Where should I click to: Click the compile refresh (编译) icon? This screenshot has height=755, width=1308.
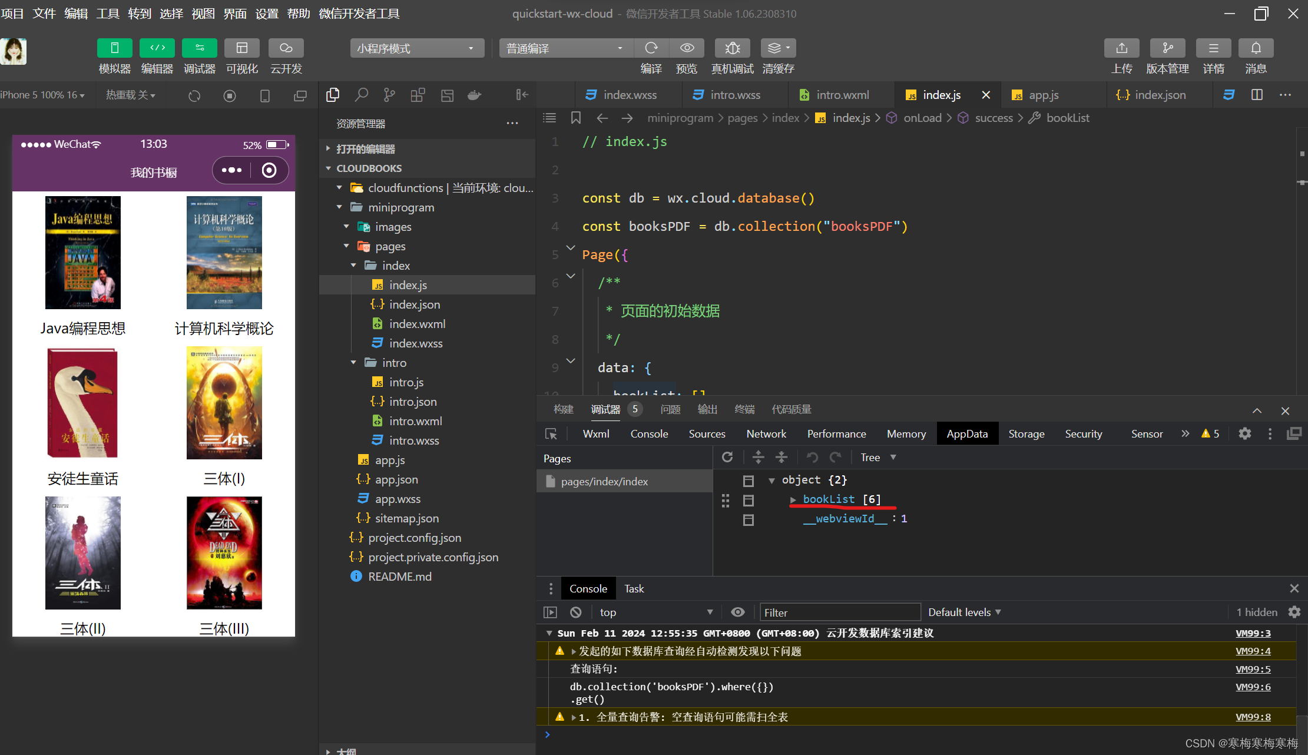[x=651, y=48]
